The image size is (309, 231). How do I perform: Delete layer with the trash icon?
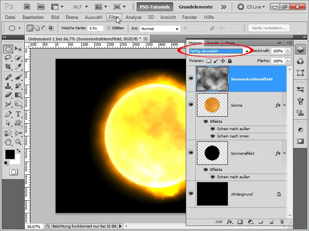(282, 222)
